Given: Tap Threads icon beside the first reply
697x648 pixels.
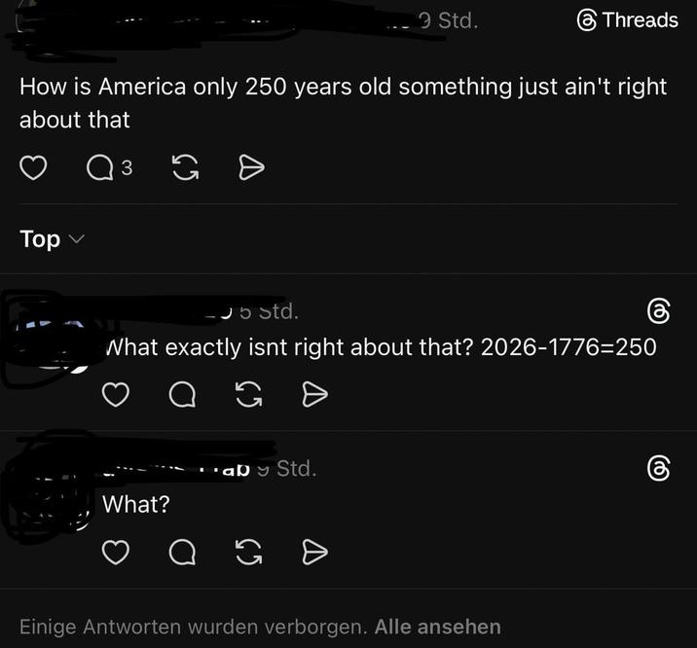Looking at the screenshot, I should [658, 311].
